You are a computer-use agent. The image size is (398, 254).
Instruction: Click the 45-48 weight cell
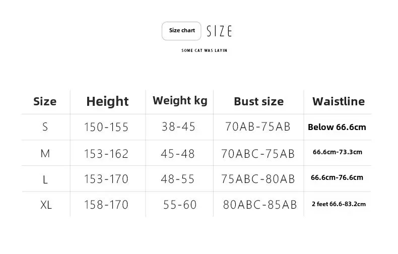178,153
